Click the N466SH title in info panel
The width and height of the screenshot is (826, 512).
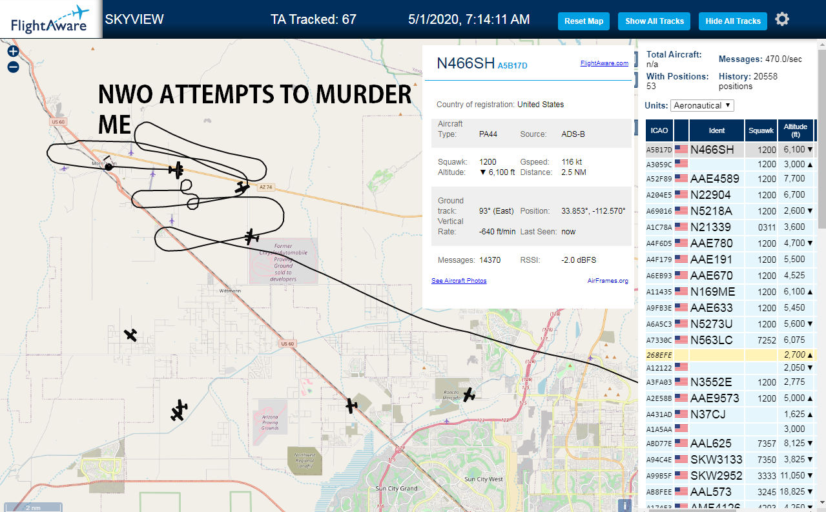[x=466, y=63]
